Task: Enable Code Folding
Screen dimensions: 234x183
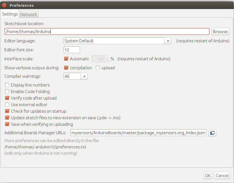Action: pos(7,91)
